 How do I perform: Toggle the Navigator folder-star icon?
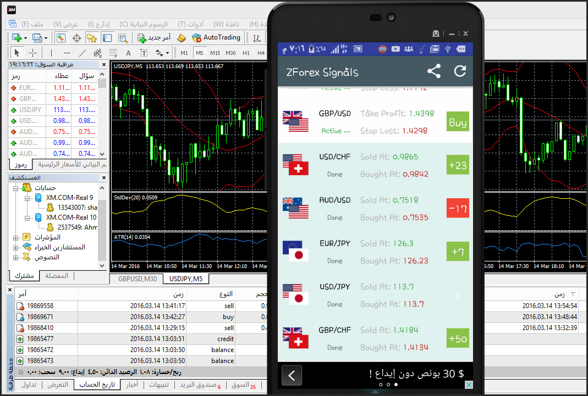(x=91, y=38)
